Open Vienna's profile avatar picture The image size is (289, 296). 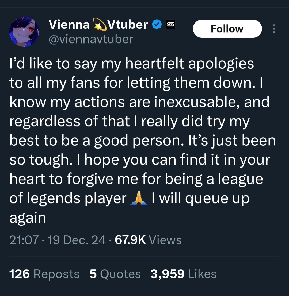pos(24,32)
